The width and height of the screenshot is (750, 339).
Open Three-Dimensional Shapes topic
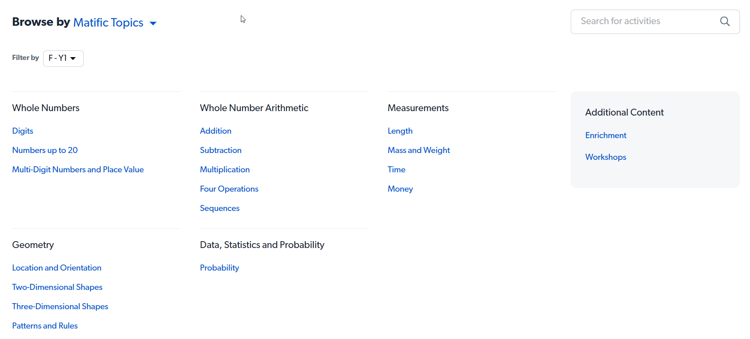(60, 306)
